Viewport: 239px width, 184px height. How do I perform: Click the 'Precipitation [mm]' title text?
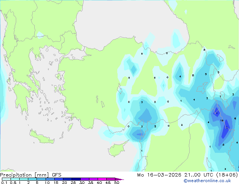click(25, 175)
